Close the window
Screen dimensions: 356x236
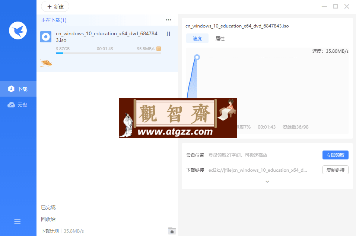point(346,6)
